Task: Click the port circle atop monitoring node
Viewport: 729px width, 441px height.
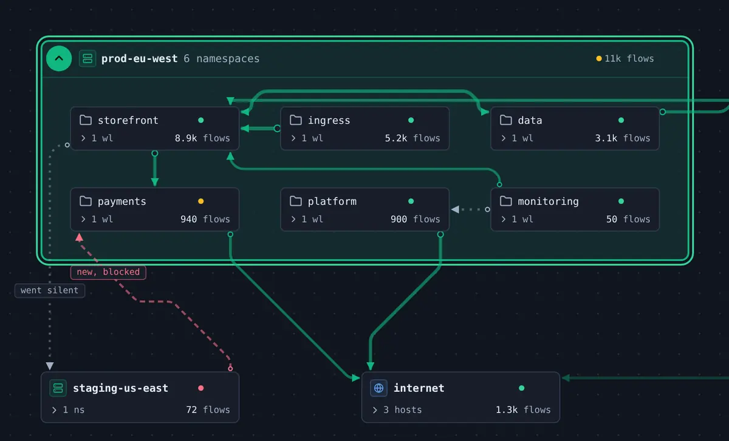Action: (499, 184)
